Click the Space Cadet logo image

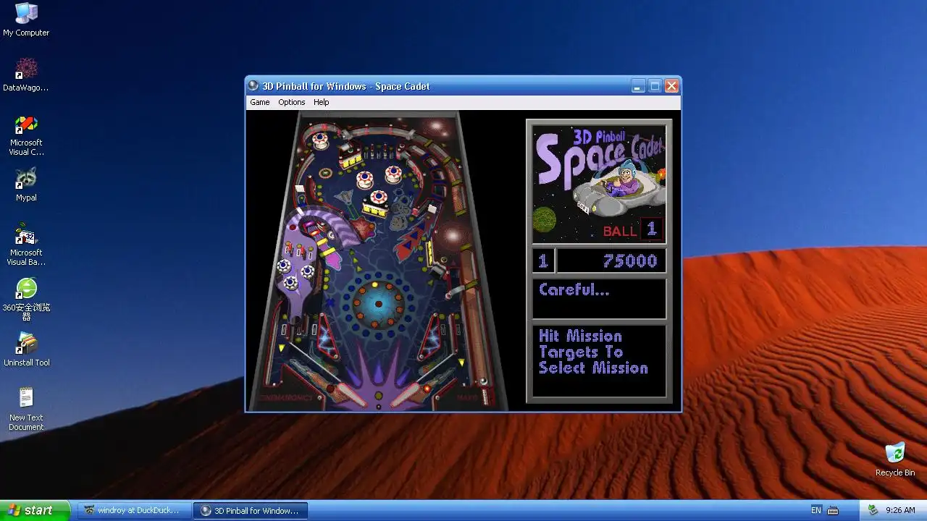tap(599, 185)
